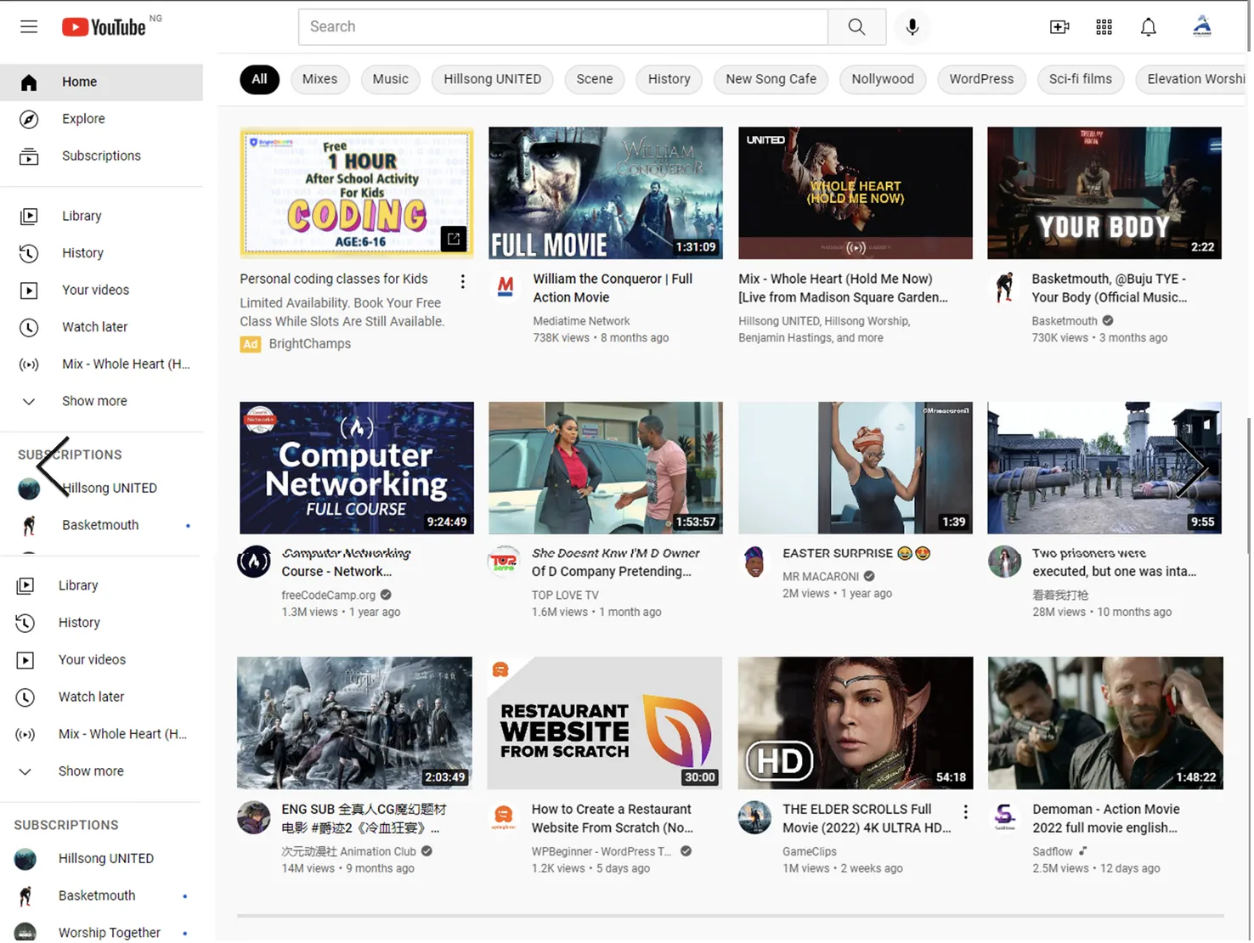Viewport: 1254px width, 943px height.
Task: Open the GameClips channel name link
Action: (x=811, y=853)
